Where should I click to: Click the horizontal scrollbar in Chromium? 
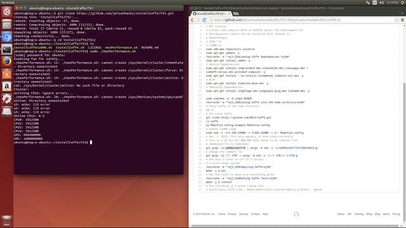295,226
